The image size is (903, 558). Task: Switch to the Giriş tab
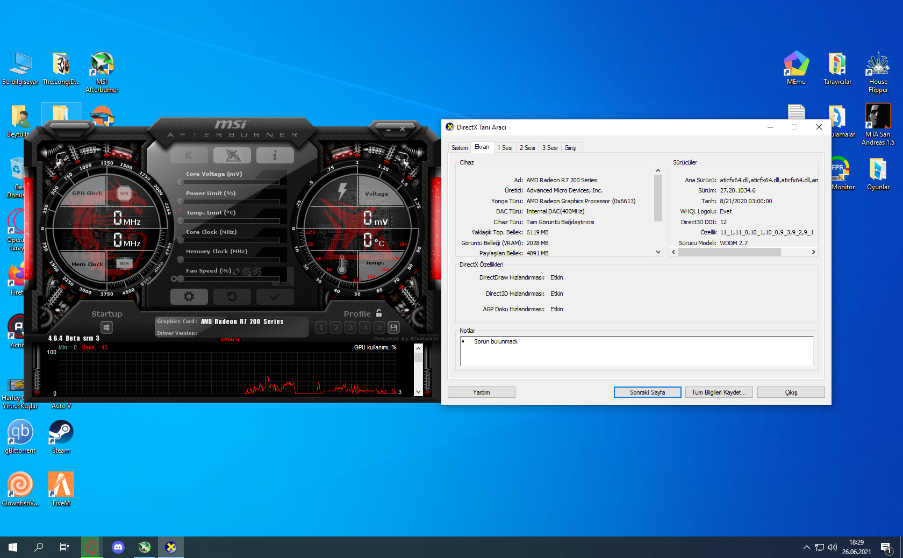click(570, 148)
